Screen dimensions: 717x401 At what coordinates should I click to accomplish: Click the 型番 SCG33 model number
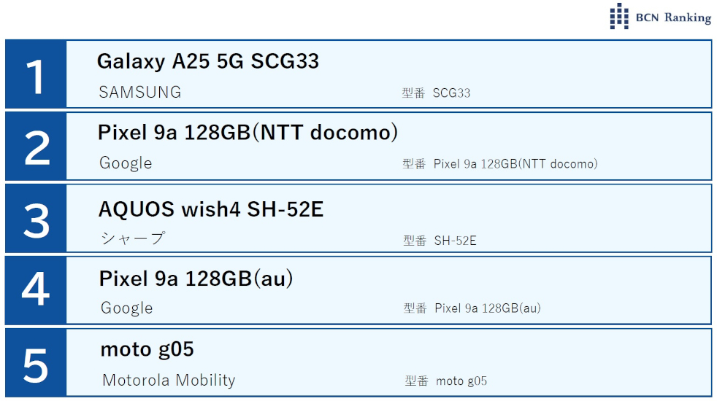(436, 93)
